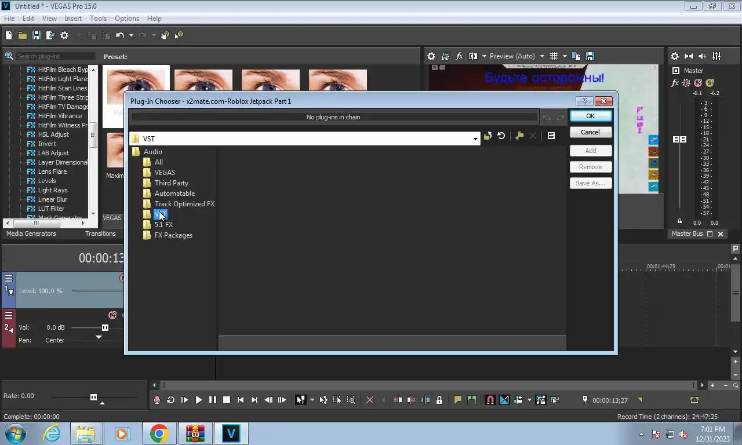The image size is (742, 445).
Task: Solo the Master bus
Action: point(710,83)
